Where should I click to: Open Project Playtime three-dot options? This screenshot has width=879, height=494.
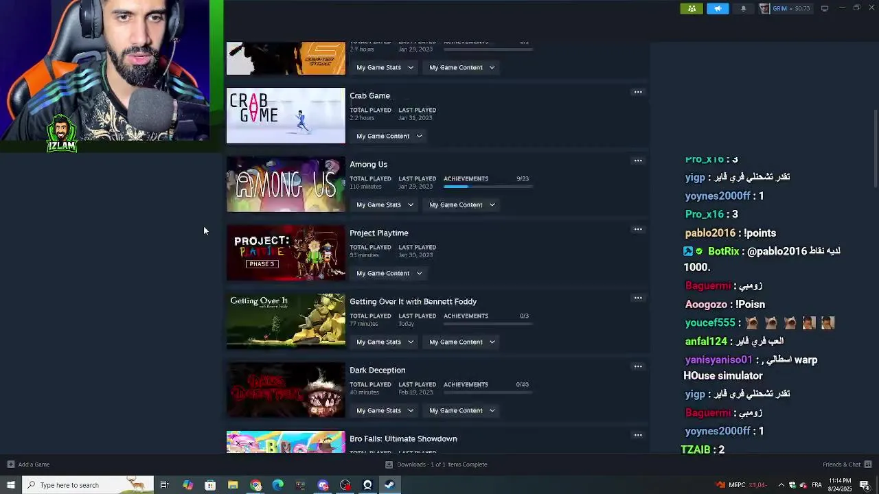tap(638, 229)
